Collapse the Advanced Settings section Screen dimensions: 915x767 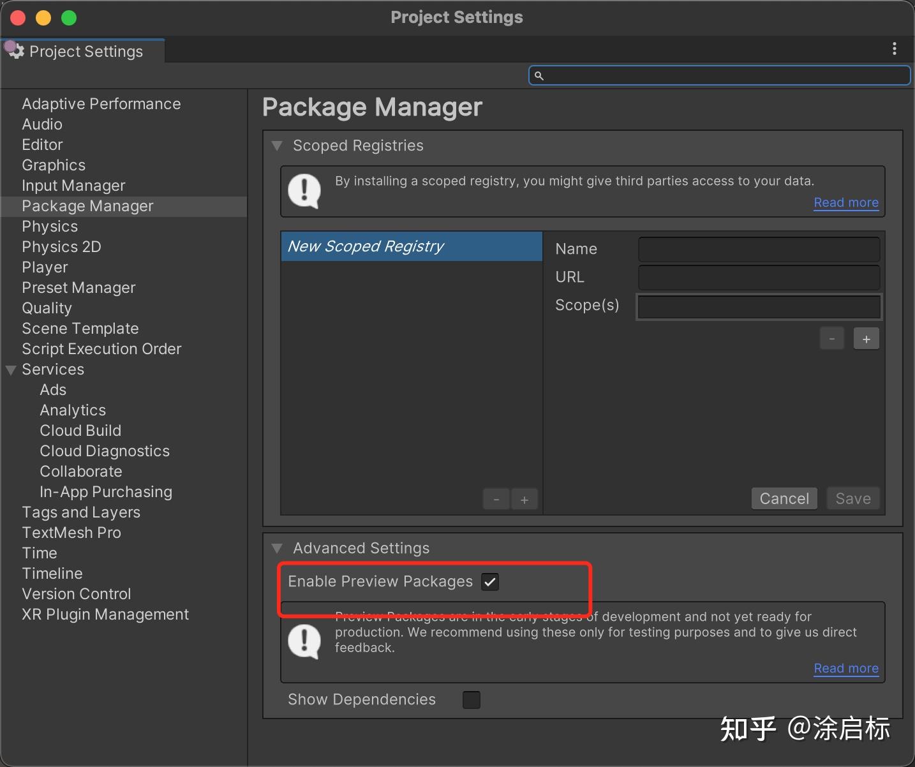pos(277,547)
